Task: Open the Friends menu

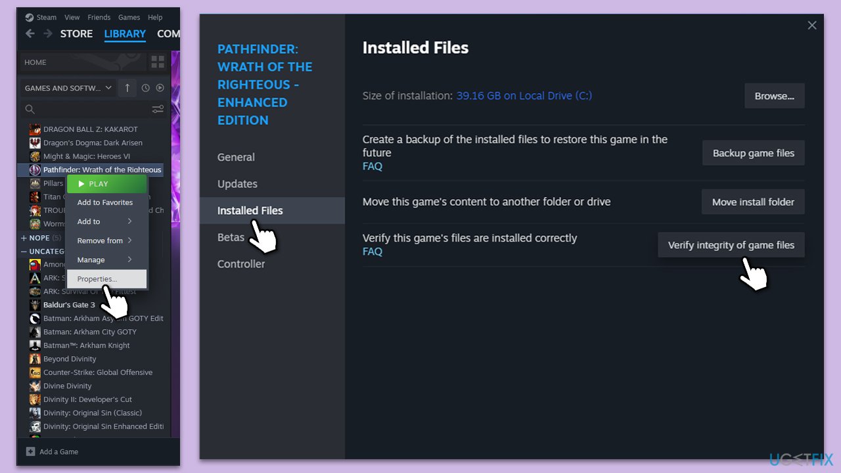Action: point(99,18)
